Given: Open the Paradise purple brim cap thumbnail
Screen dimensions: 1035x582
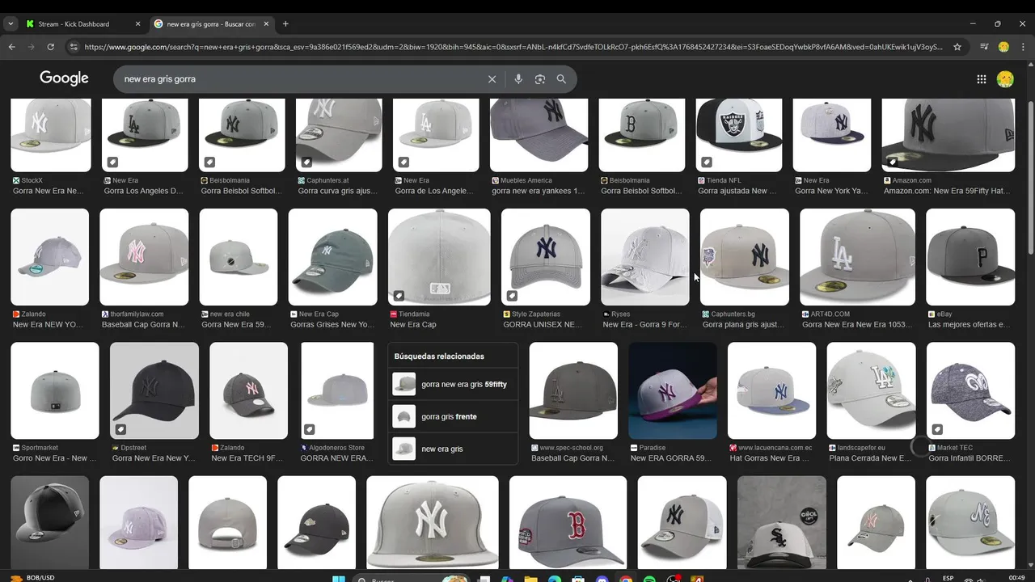Looking at the screenshot, I should 673,390.
